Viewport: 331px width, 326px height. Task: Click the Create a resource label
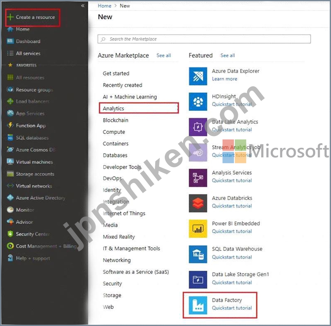pyautogui.click(x=35, y=17)
